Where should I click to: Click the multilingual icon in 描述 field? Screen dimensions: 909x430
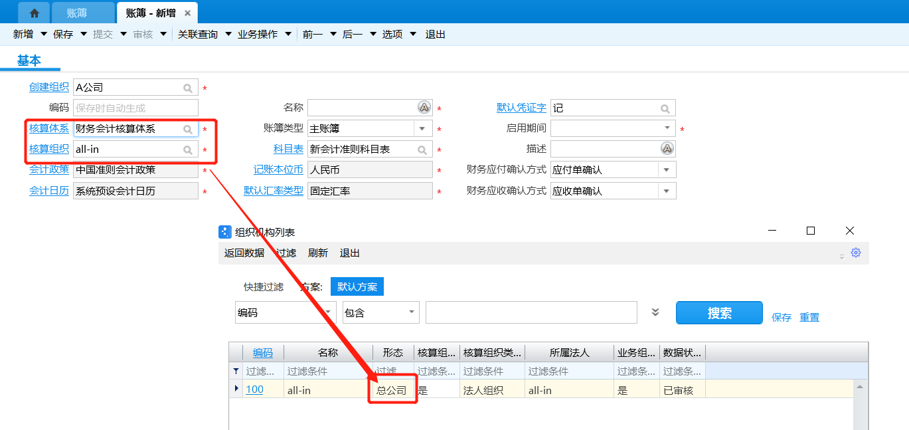[667, 149]
